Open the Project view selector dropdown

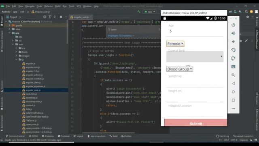pos(13,17)
